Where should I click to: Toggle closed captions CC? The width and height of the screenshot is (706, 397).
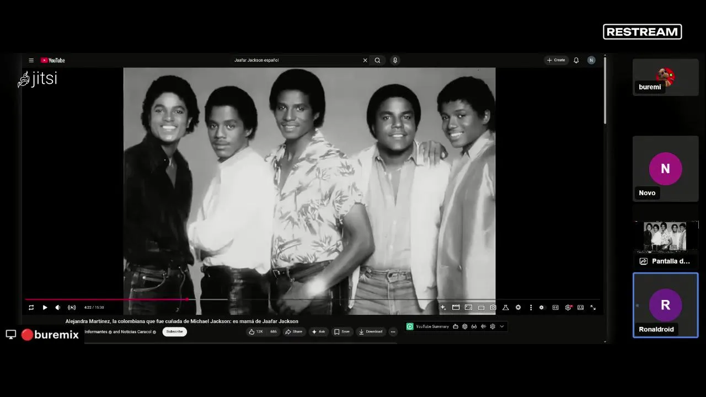555,307
